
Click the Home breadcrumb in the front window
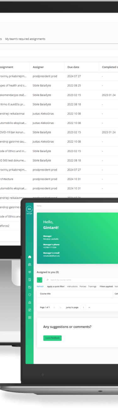point(39,206)
